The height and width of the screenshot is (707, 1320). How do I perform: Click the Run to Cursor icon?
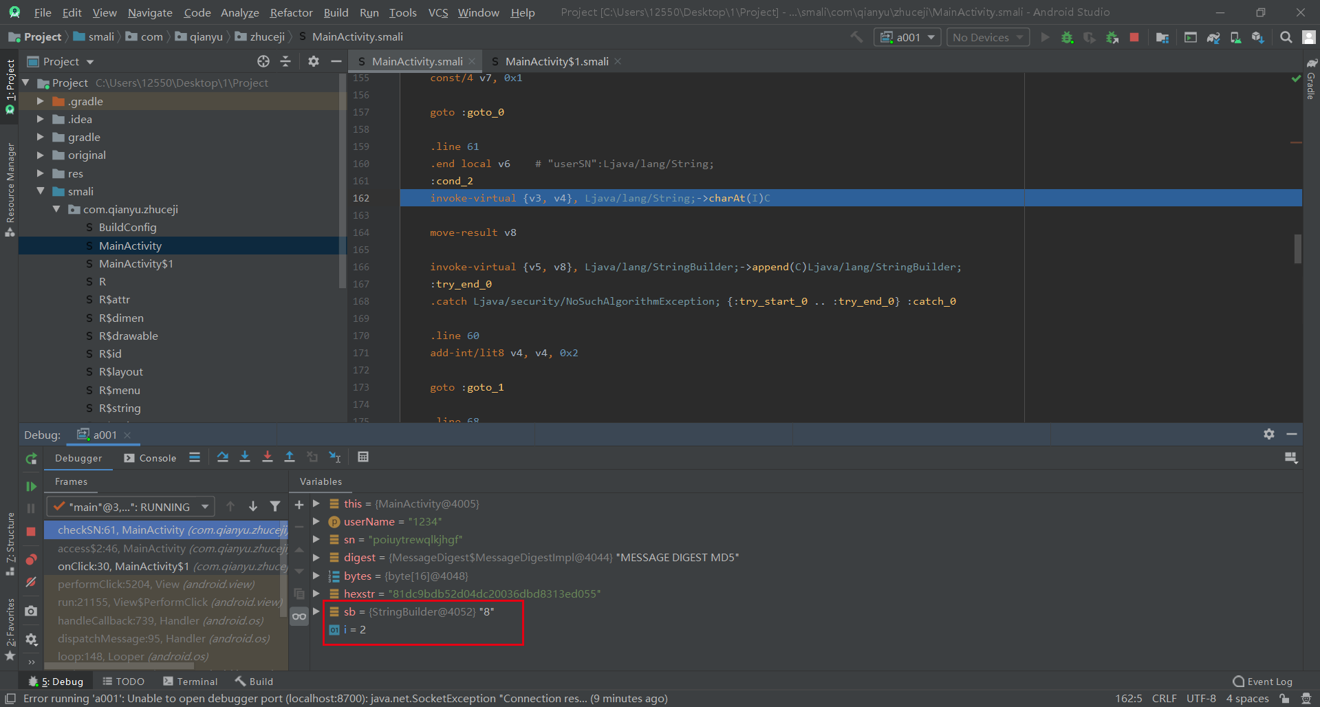(335, 457)
